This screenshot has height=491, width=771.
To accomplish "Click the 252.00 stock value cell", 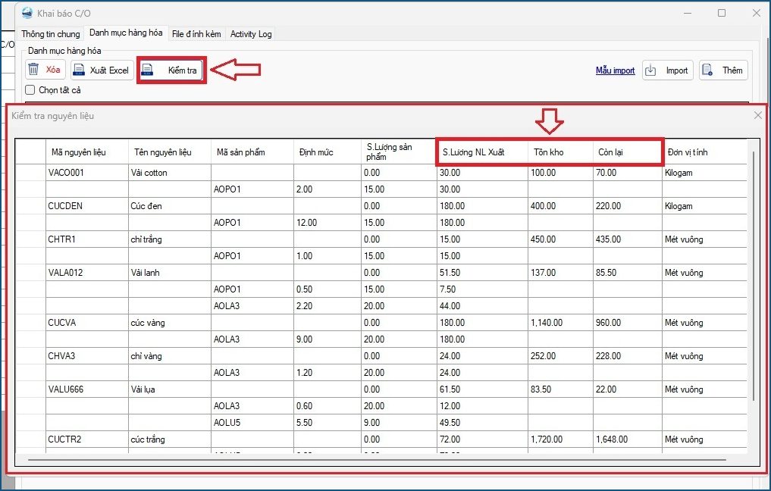I will point(560,356).
